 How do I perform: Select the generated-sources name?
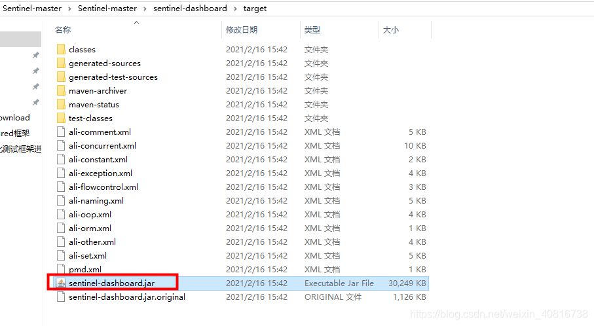tap(105, 63)
